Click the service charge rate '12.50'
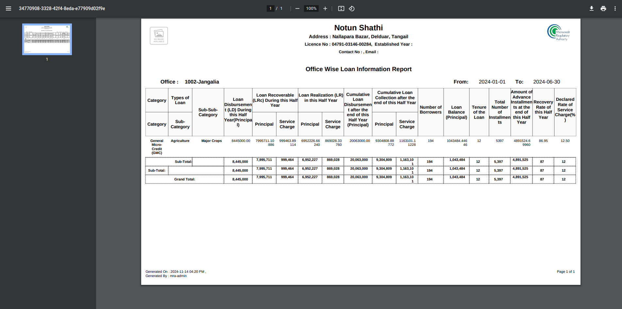The width and height of the screenshot is (622, 309). (x=565, y=141)
